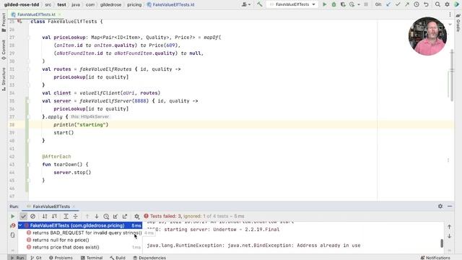Open test history clock icon

106,217
